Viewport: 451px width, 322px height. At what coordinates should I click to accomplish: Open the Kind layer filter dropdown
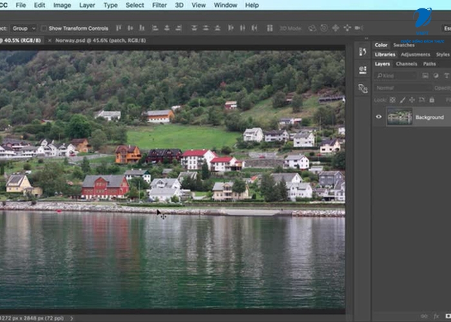pos(396,75)
